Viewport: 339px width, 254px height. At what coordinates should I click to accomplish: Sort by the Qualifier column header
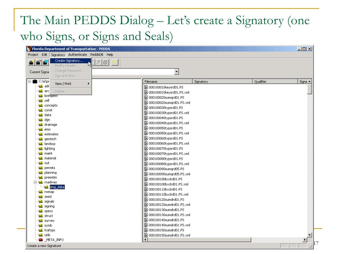coord(275,81)
